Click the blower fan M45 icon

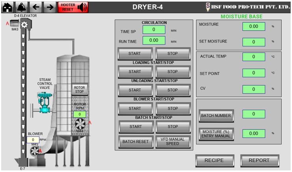(x=35, y=150)
